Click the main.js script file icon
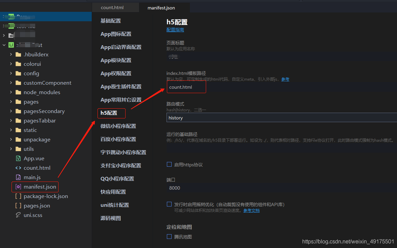 [x=18, y=177]
